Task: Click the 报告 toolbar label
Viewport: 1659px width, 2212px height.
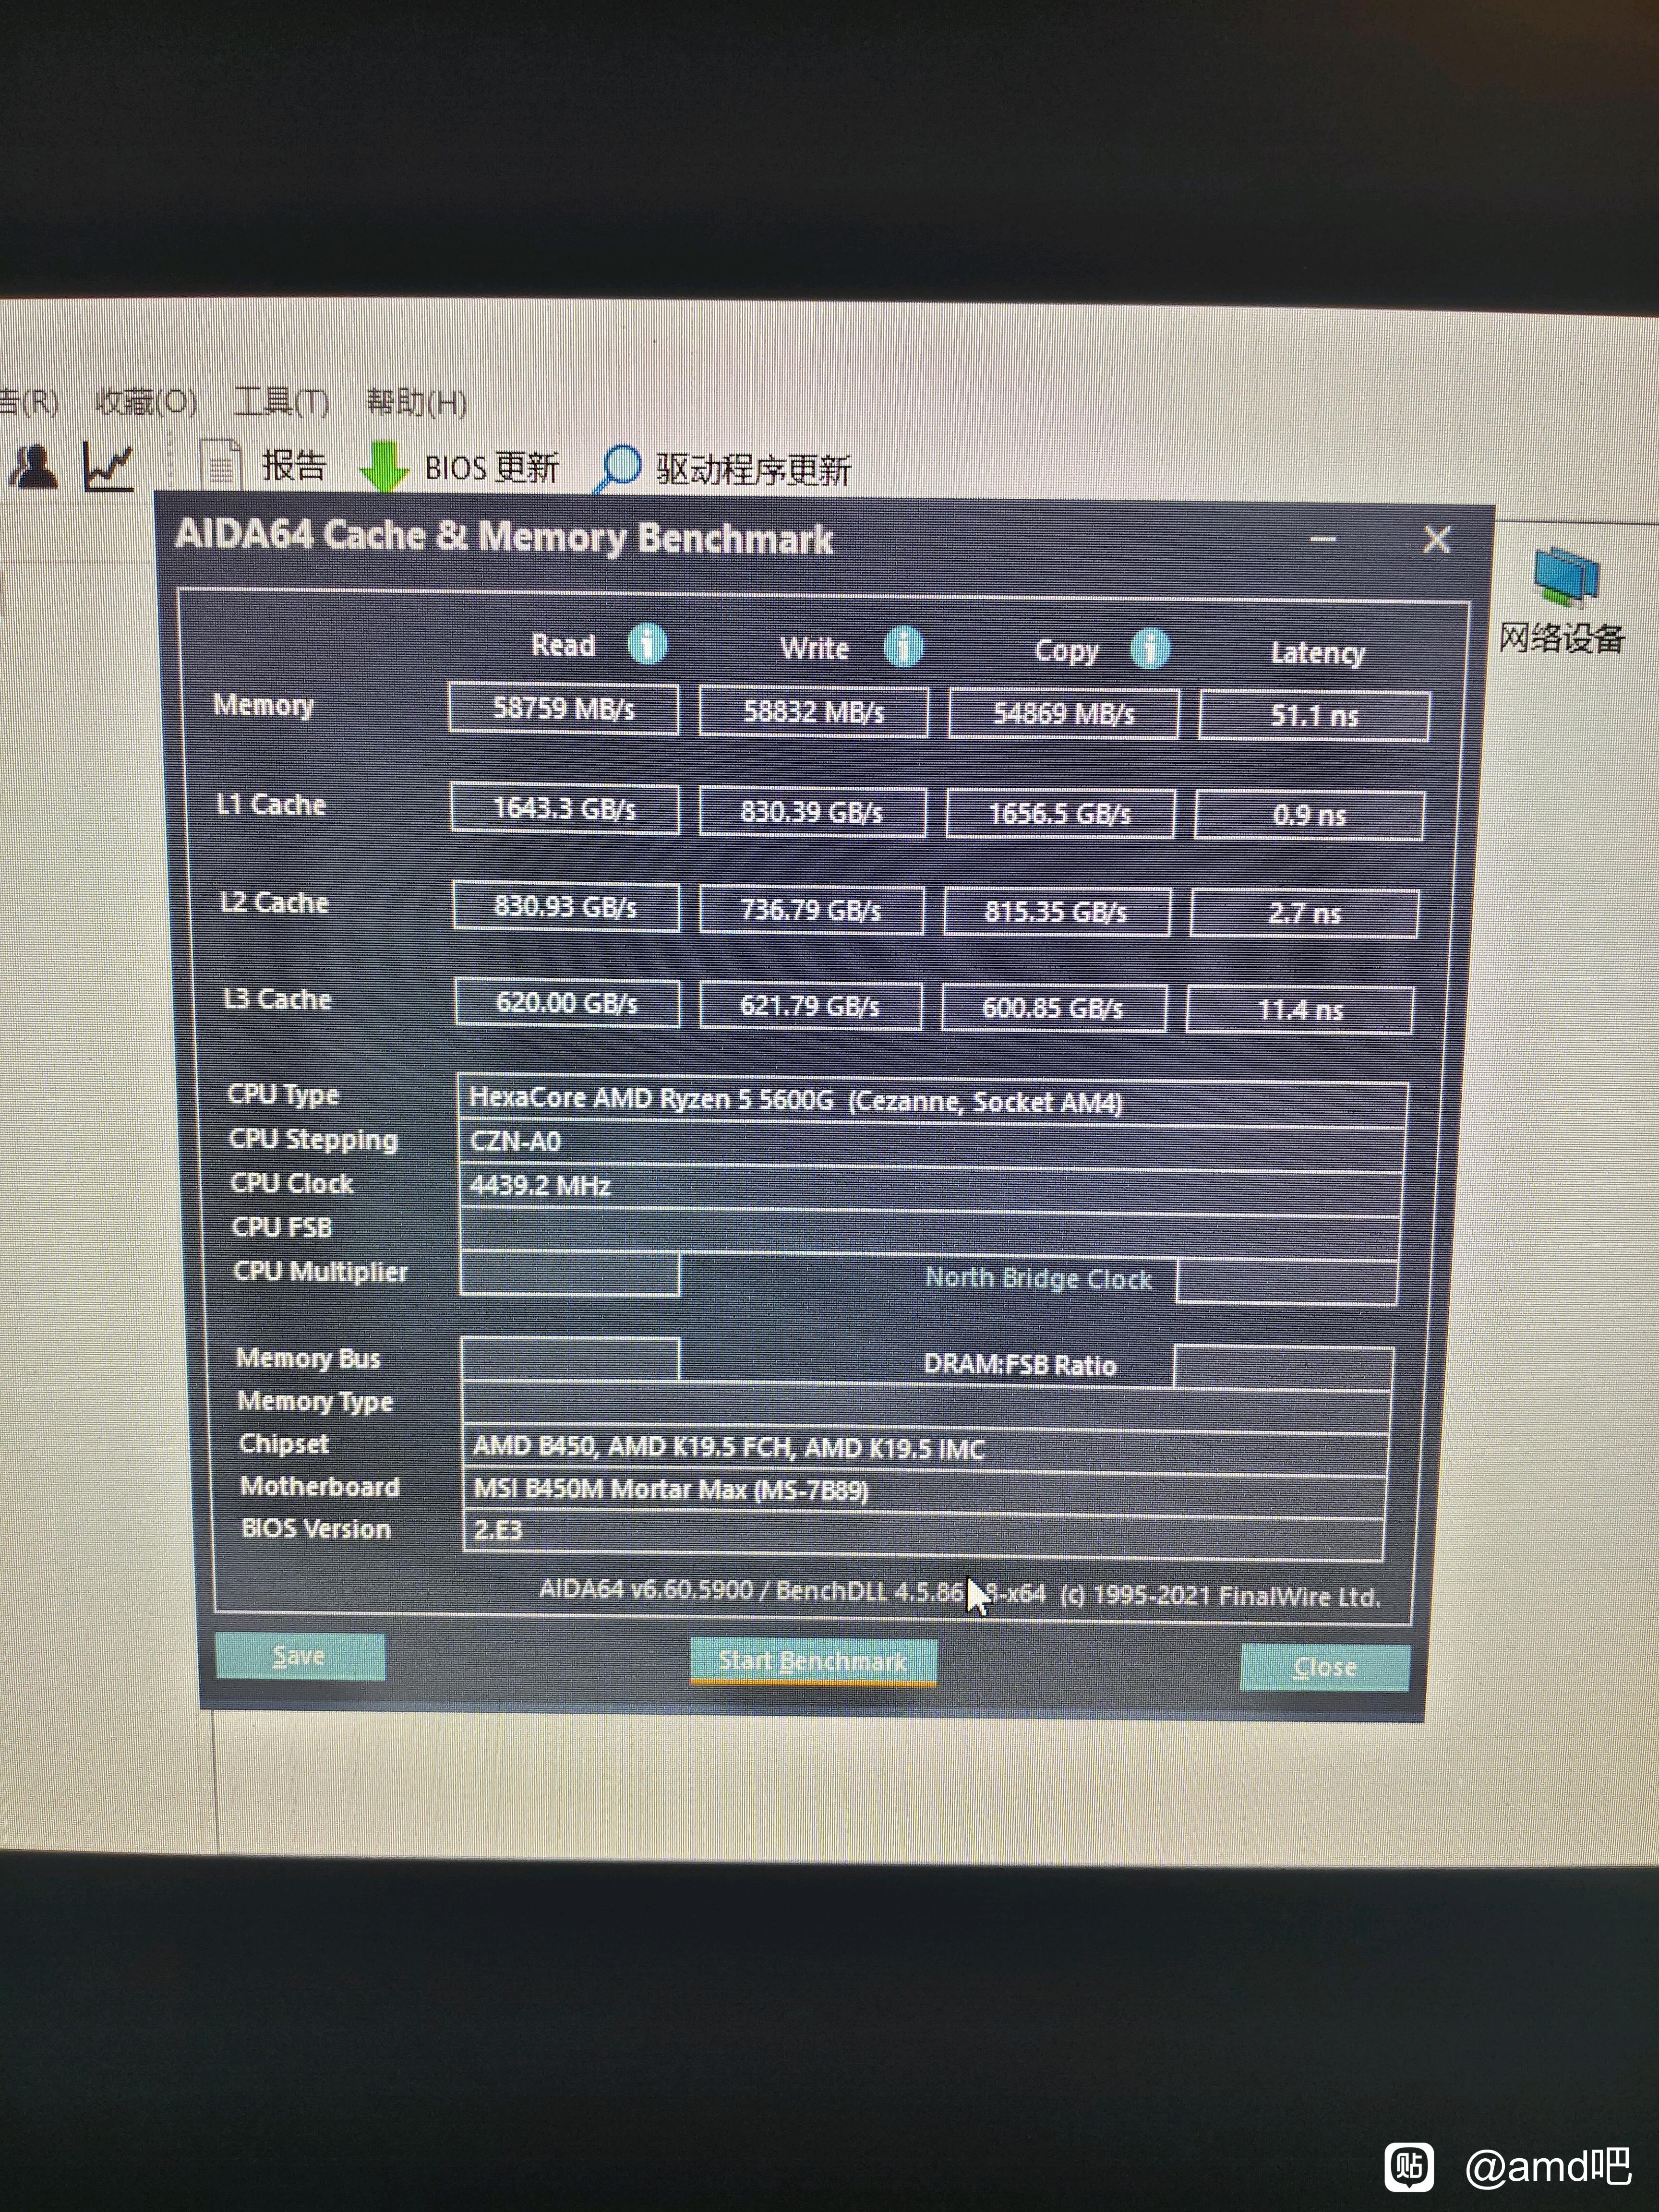Action: tap(294, 466)
